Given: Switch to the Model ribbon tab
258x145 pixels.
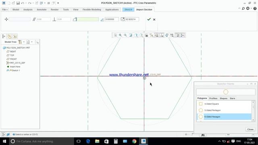Looking at the screenshot, I should click(16, 10).
